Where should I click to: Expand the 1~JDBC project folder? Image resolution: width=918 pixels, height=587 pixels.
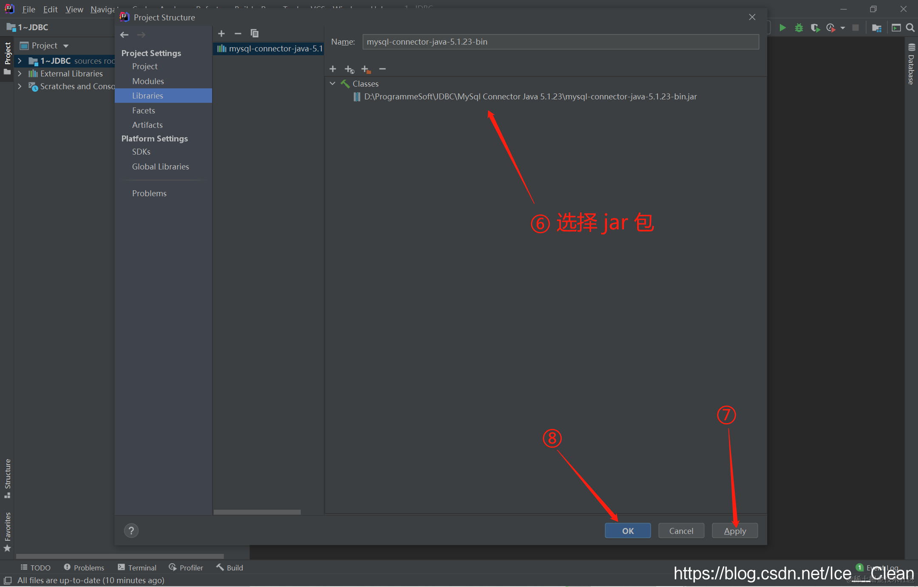click(x=20, y=61)
